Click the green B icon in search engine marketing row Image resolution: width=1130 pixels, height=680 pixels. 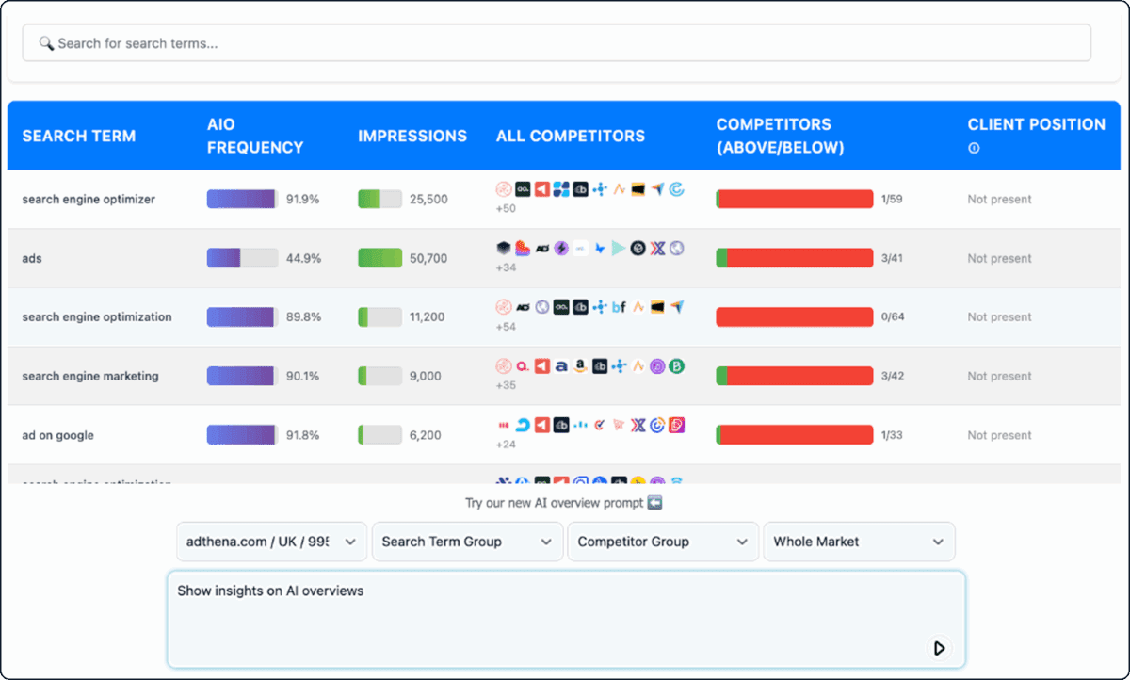pyautogui.click(x=676, y=366)
